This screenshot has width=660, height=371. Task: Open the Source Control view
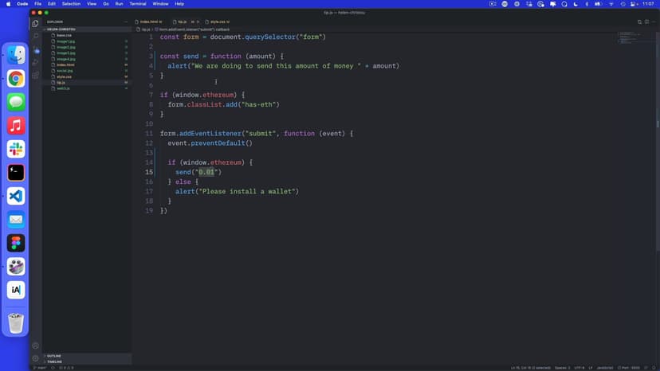point(36,49)
